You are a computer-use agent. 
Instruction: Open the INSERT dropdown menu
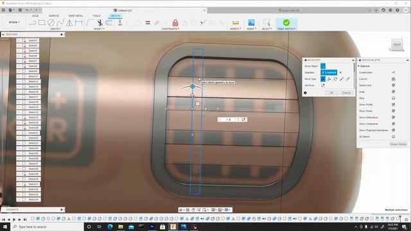[252, 29]
